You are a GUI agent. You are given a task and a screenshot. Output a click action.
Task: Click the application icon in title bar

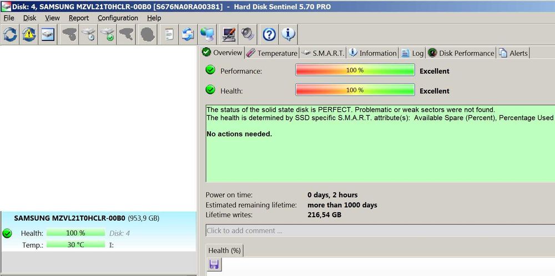6,6
